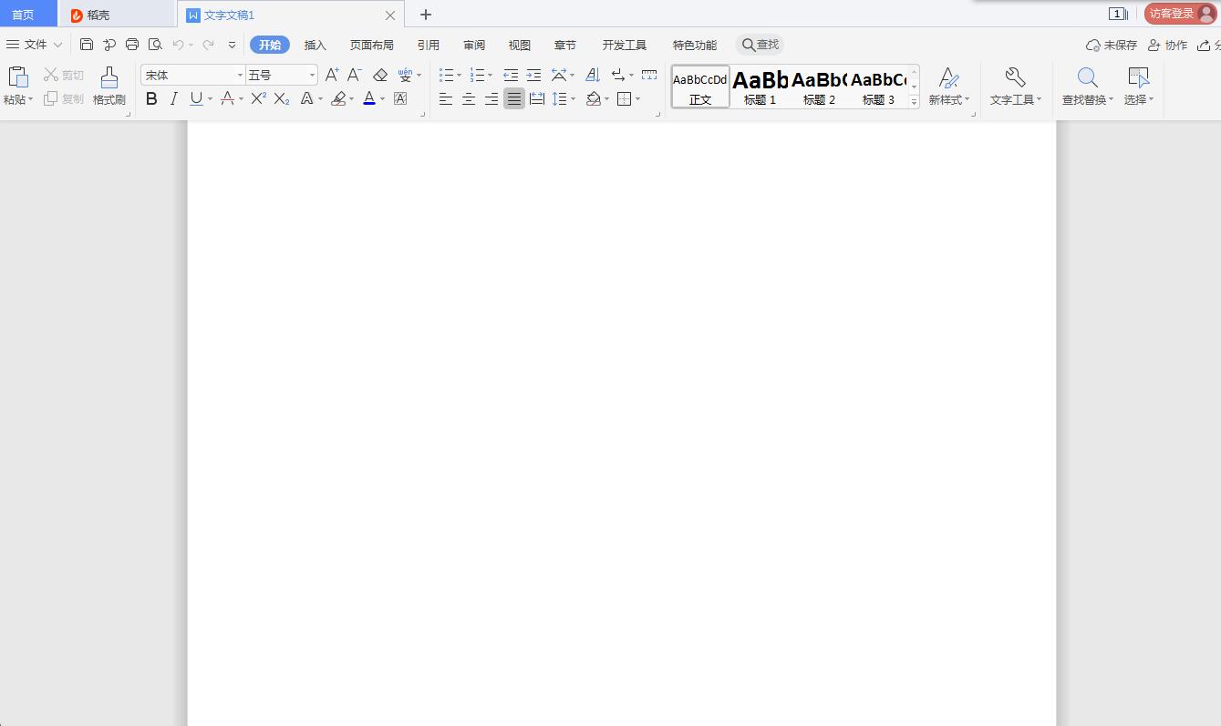The width and height of the screenshot is (1221, 726).
Task: Toggle italic formatting
Action: 173,98
